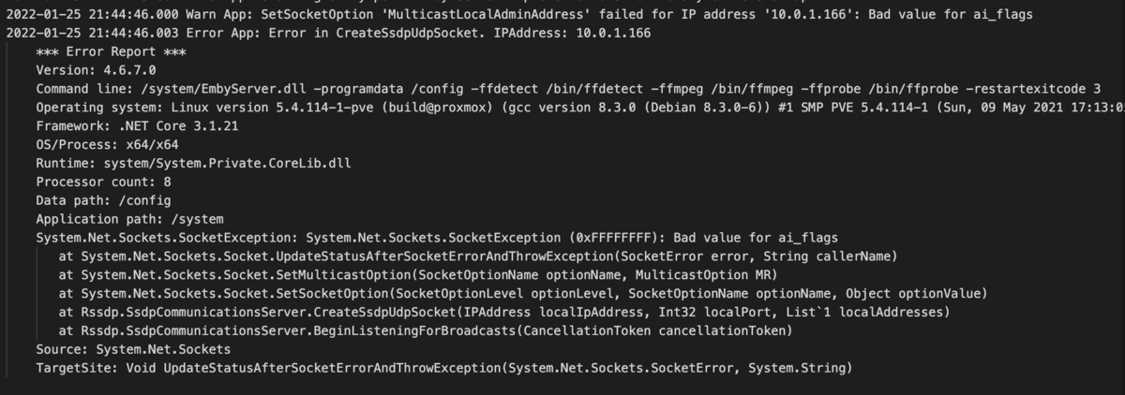1125x395 pixels.
Task: Click the 'Operating system' line
Action: [x=562, y=108]
